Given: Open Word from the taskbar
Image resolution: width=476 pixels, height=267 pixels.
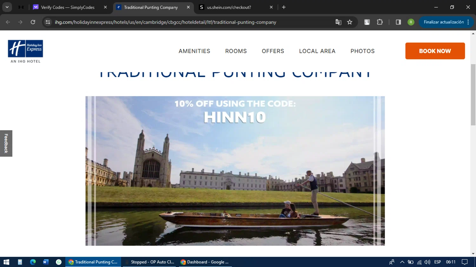Looking at the screenshot, I should click(x=46, y=262).
